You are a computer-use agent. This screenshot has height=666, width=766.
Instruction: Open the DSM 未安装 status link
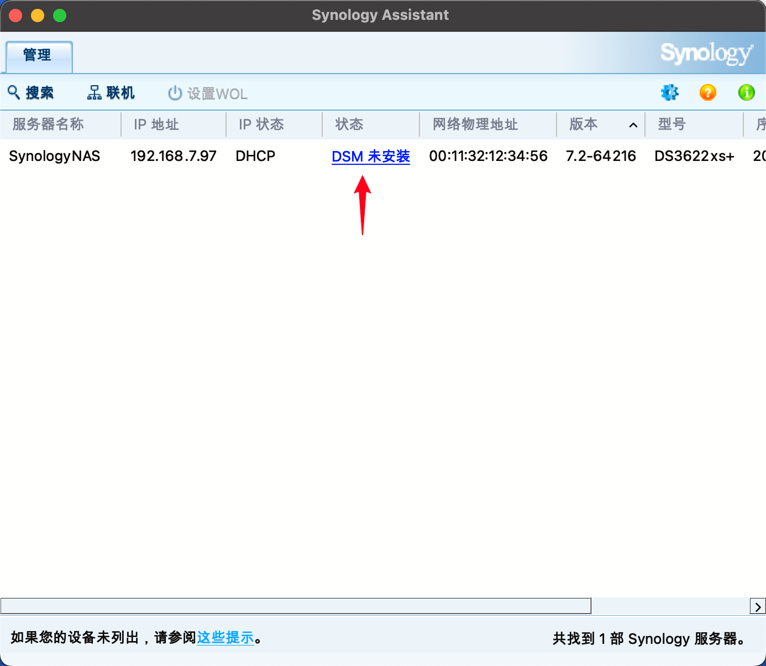pos(370,157)
